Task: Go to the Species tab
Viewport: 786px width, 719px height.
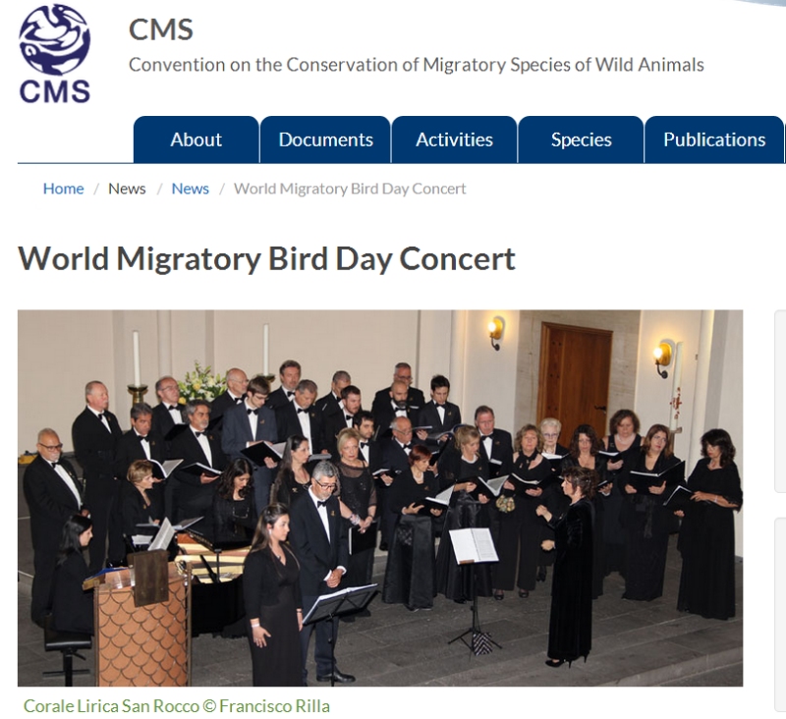Action: 581,139
